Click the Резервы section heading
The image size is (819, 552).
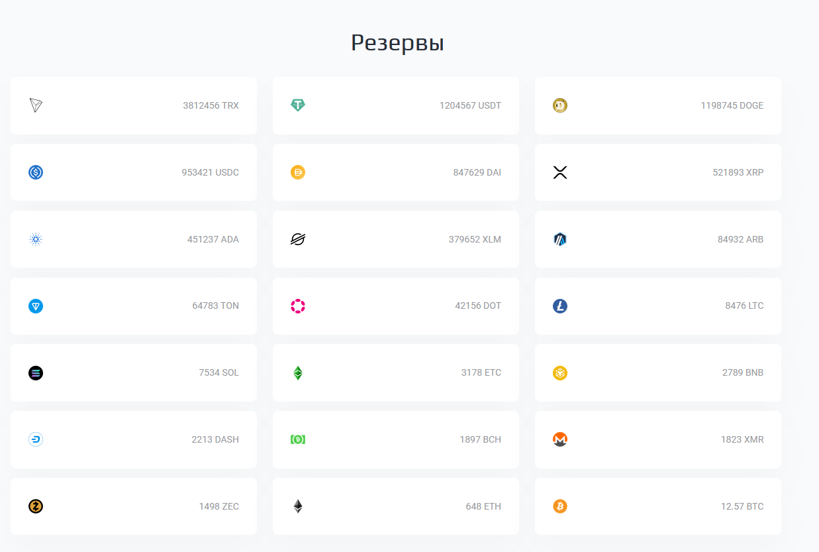coord(397,43)
